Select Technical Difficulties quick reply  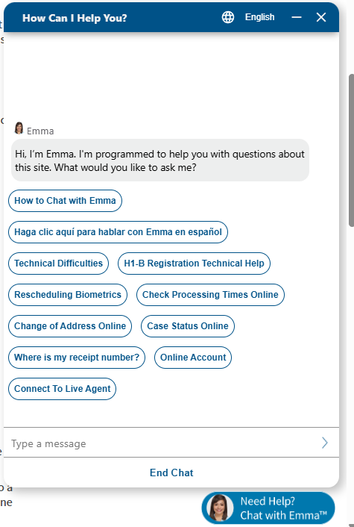[x=58, y=263]
